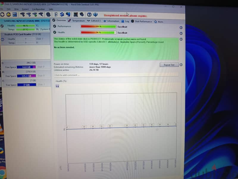238x179 pixels.
Task: Open Help with the toolbar question mark icon
Action: click(x=89, y=15)
